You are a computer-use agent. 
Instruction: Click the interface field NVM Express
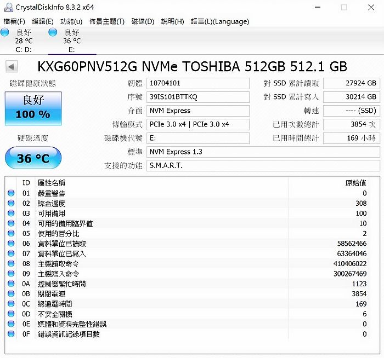coord(198,111)
